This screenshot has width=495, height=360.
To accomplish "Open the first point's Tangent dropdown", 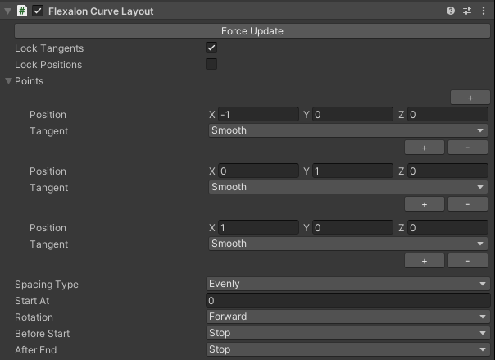I will [348, 130].
